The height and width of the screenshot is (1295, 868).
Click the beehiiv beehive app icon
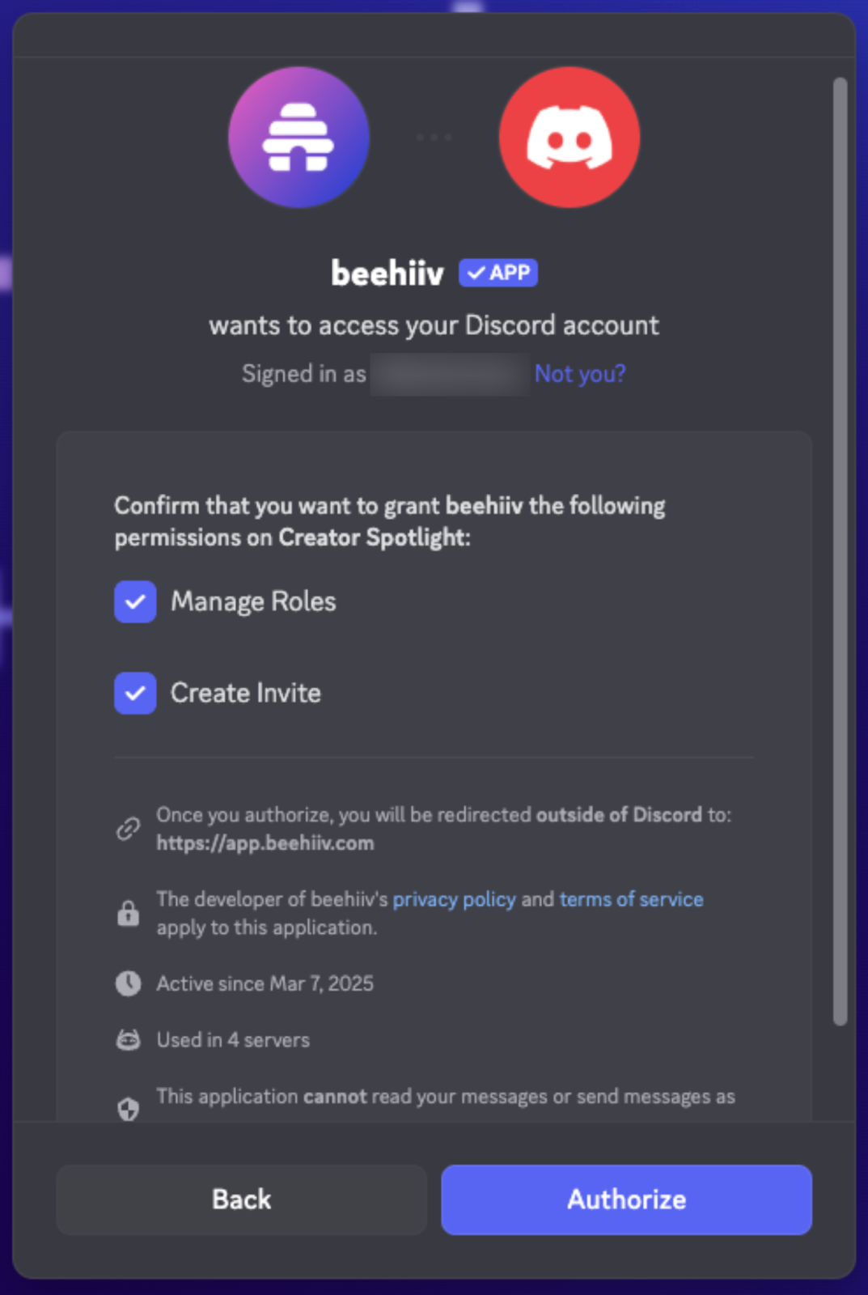tap(299, 138)
